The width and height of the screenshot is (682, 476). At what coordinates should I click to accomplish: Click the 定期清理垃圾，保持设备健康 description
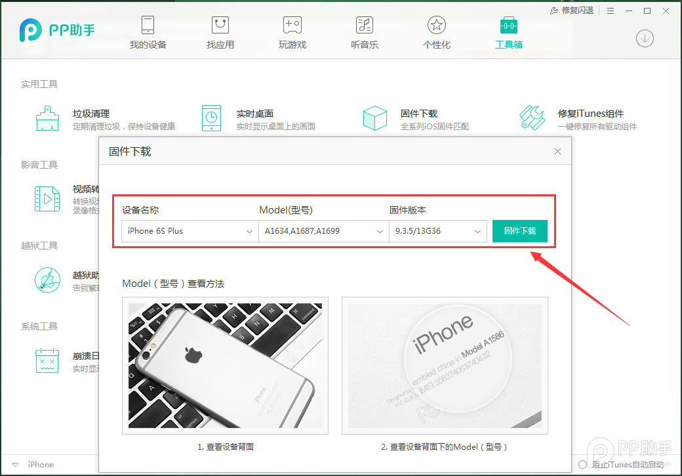[124, 126]
